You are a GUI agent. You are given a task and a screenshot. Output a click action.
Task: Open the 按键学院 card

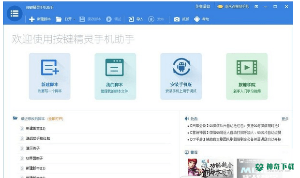point(247,76)
